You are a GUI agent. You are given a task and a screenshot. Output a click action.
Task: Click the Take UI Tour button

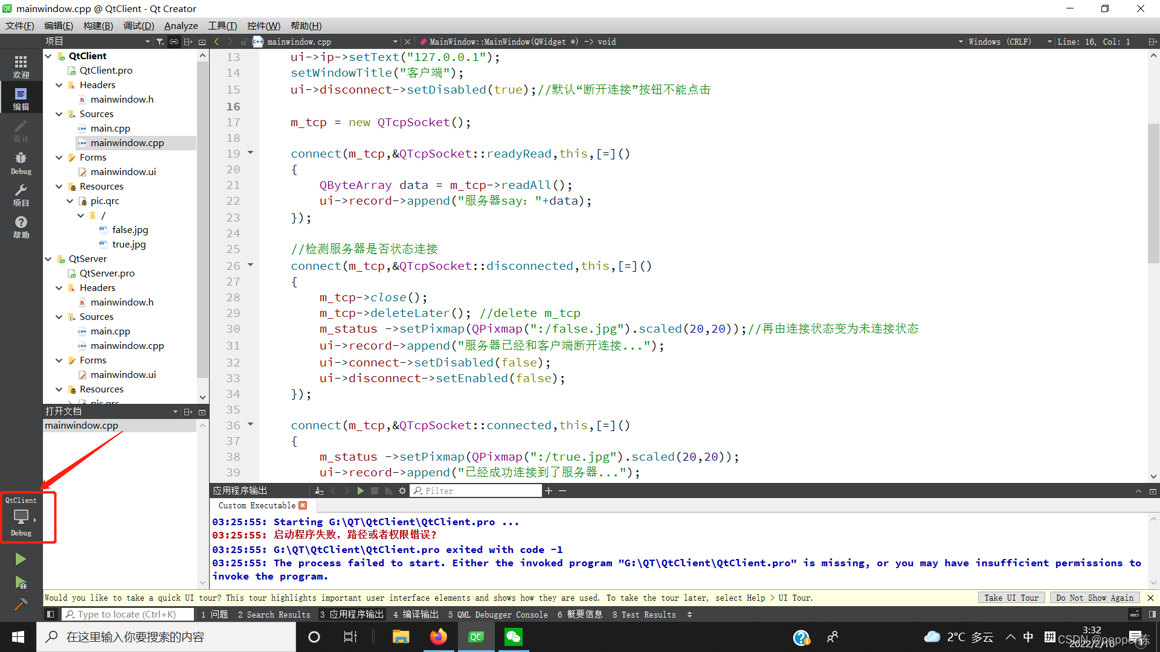pos(1011,598)
